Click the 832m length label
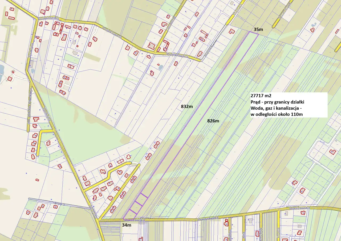 tap(187, 106)
